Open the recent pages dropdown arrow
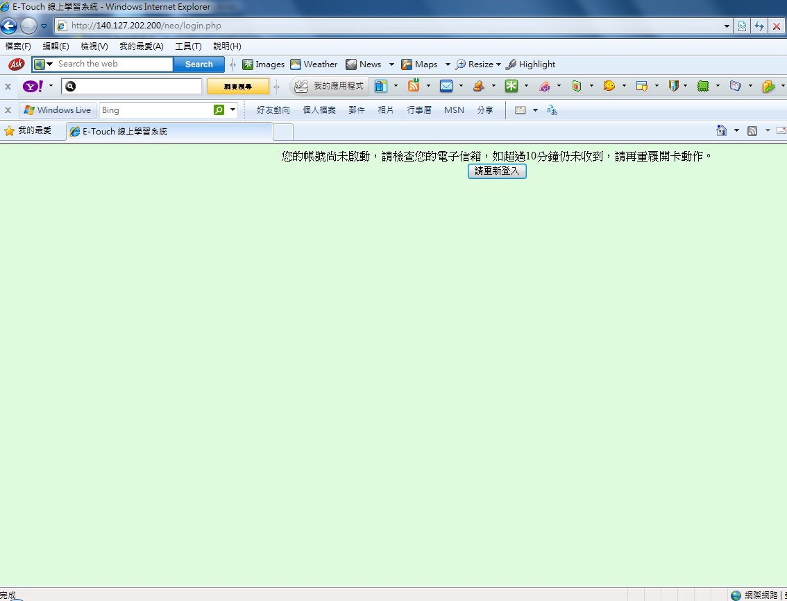 (x=44, y=26)
